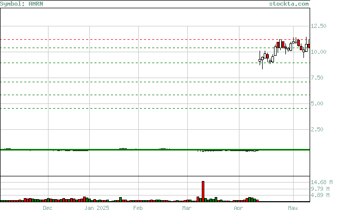Click the Jan 2025 date axis label
338x210 pixels.
[x=96, y=208]
